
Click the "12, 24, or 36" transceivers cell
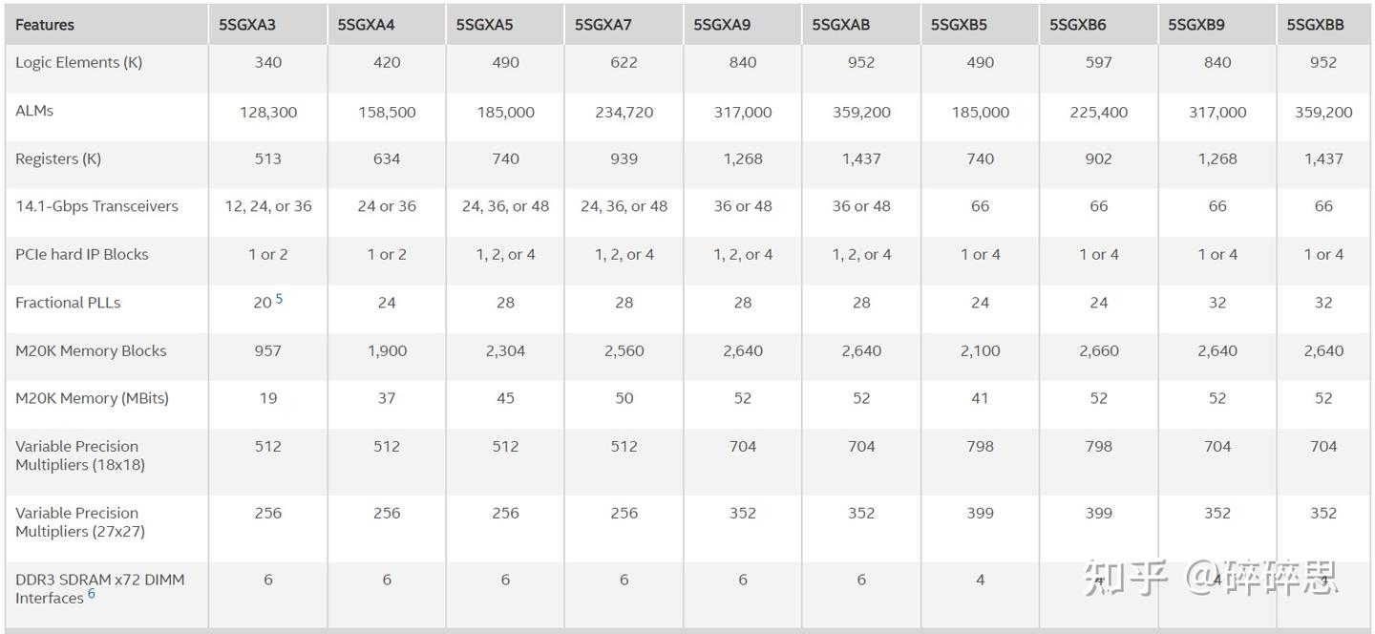coord(268,206)
